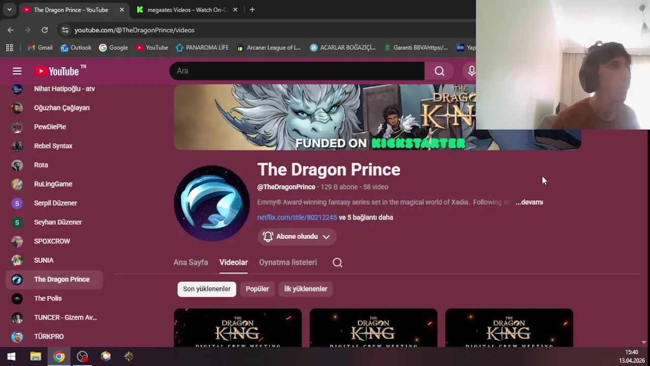650x366 pixels.
Task: Open site info icon in the address bar
Action: [65, 30]
